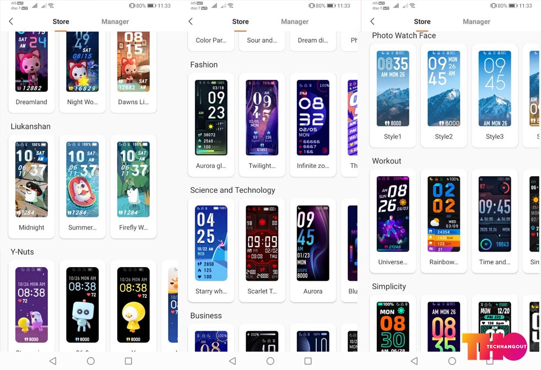Screen dimensions: 541x370
Task: Tap Android home button on right screen
Action: (x=452, y=361)
